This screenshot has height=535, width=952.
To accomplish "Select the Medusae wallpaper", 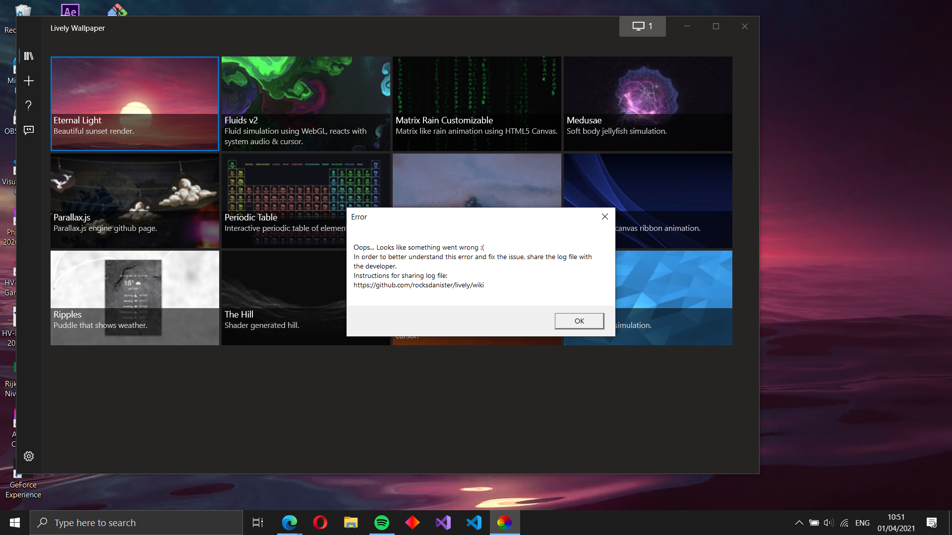I will (x=648, y=104).
